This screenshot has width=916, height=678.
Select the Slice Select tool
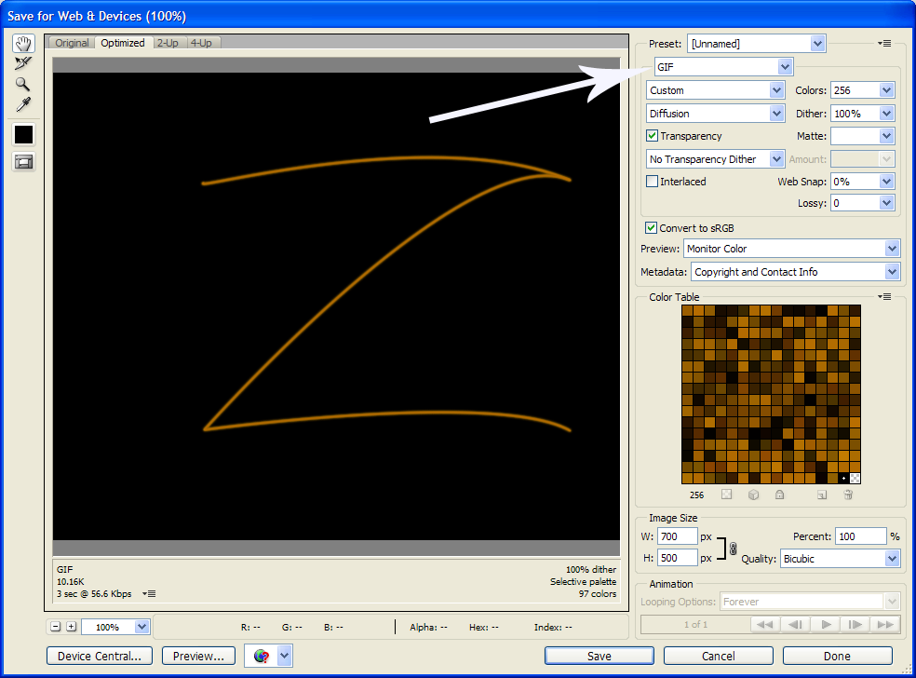[23, 63]
